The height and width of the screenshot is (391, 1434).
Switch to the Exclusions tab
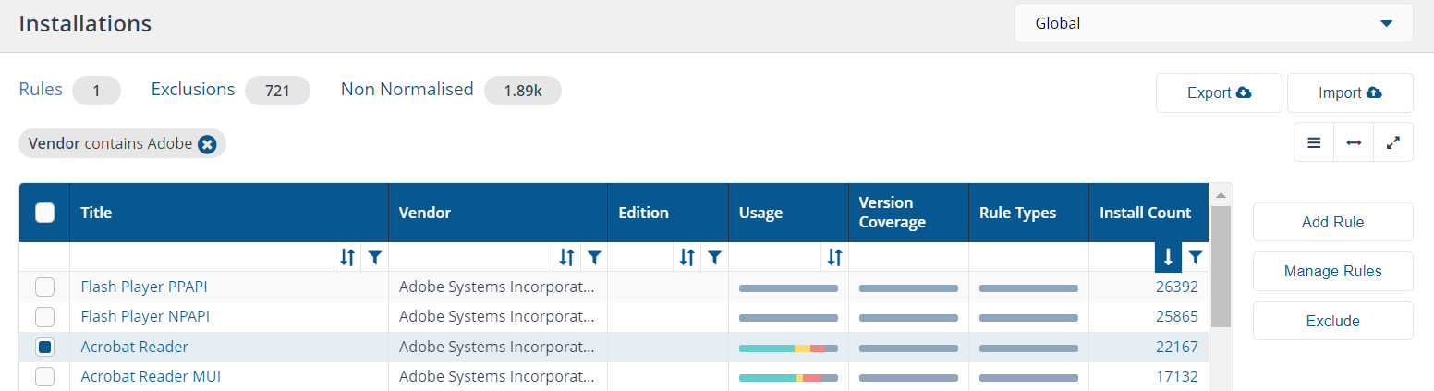[193, 90]
